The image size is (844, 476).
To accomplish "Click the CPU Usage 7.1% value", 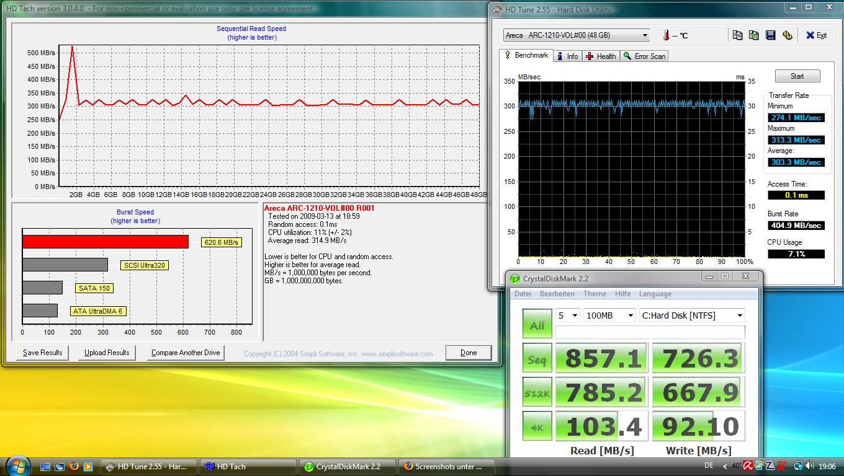I will coord(796,253).
